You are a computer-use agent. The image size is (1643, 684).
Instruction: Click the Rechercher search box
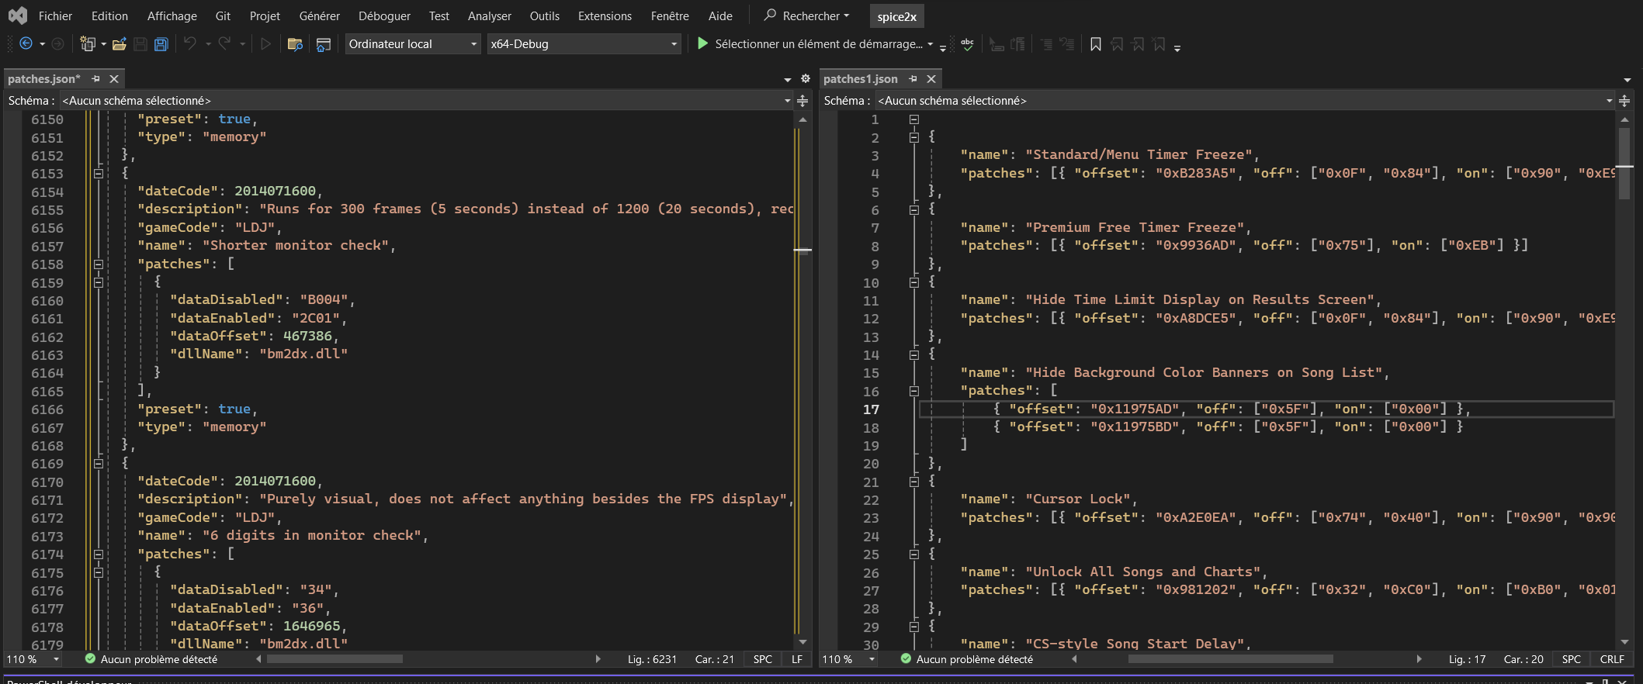807,16
